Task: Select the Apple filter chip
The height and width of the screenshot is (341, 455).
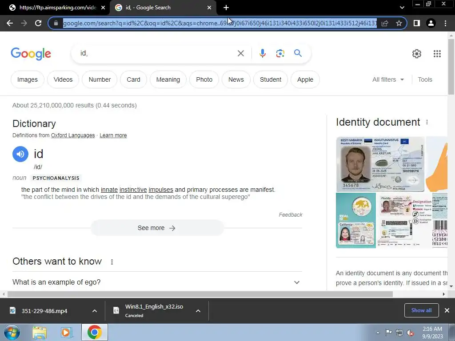Action: (x=305, y=79)
